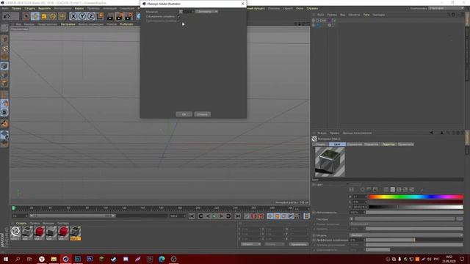Jump to the end of the timeline

(238, 216)
